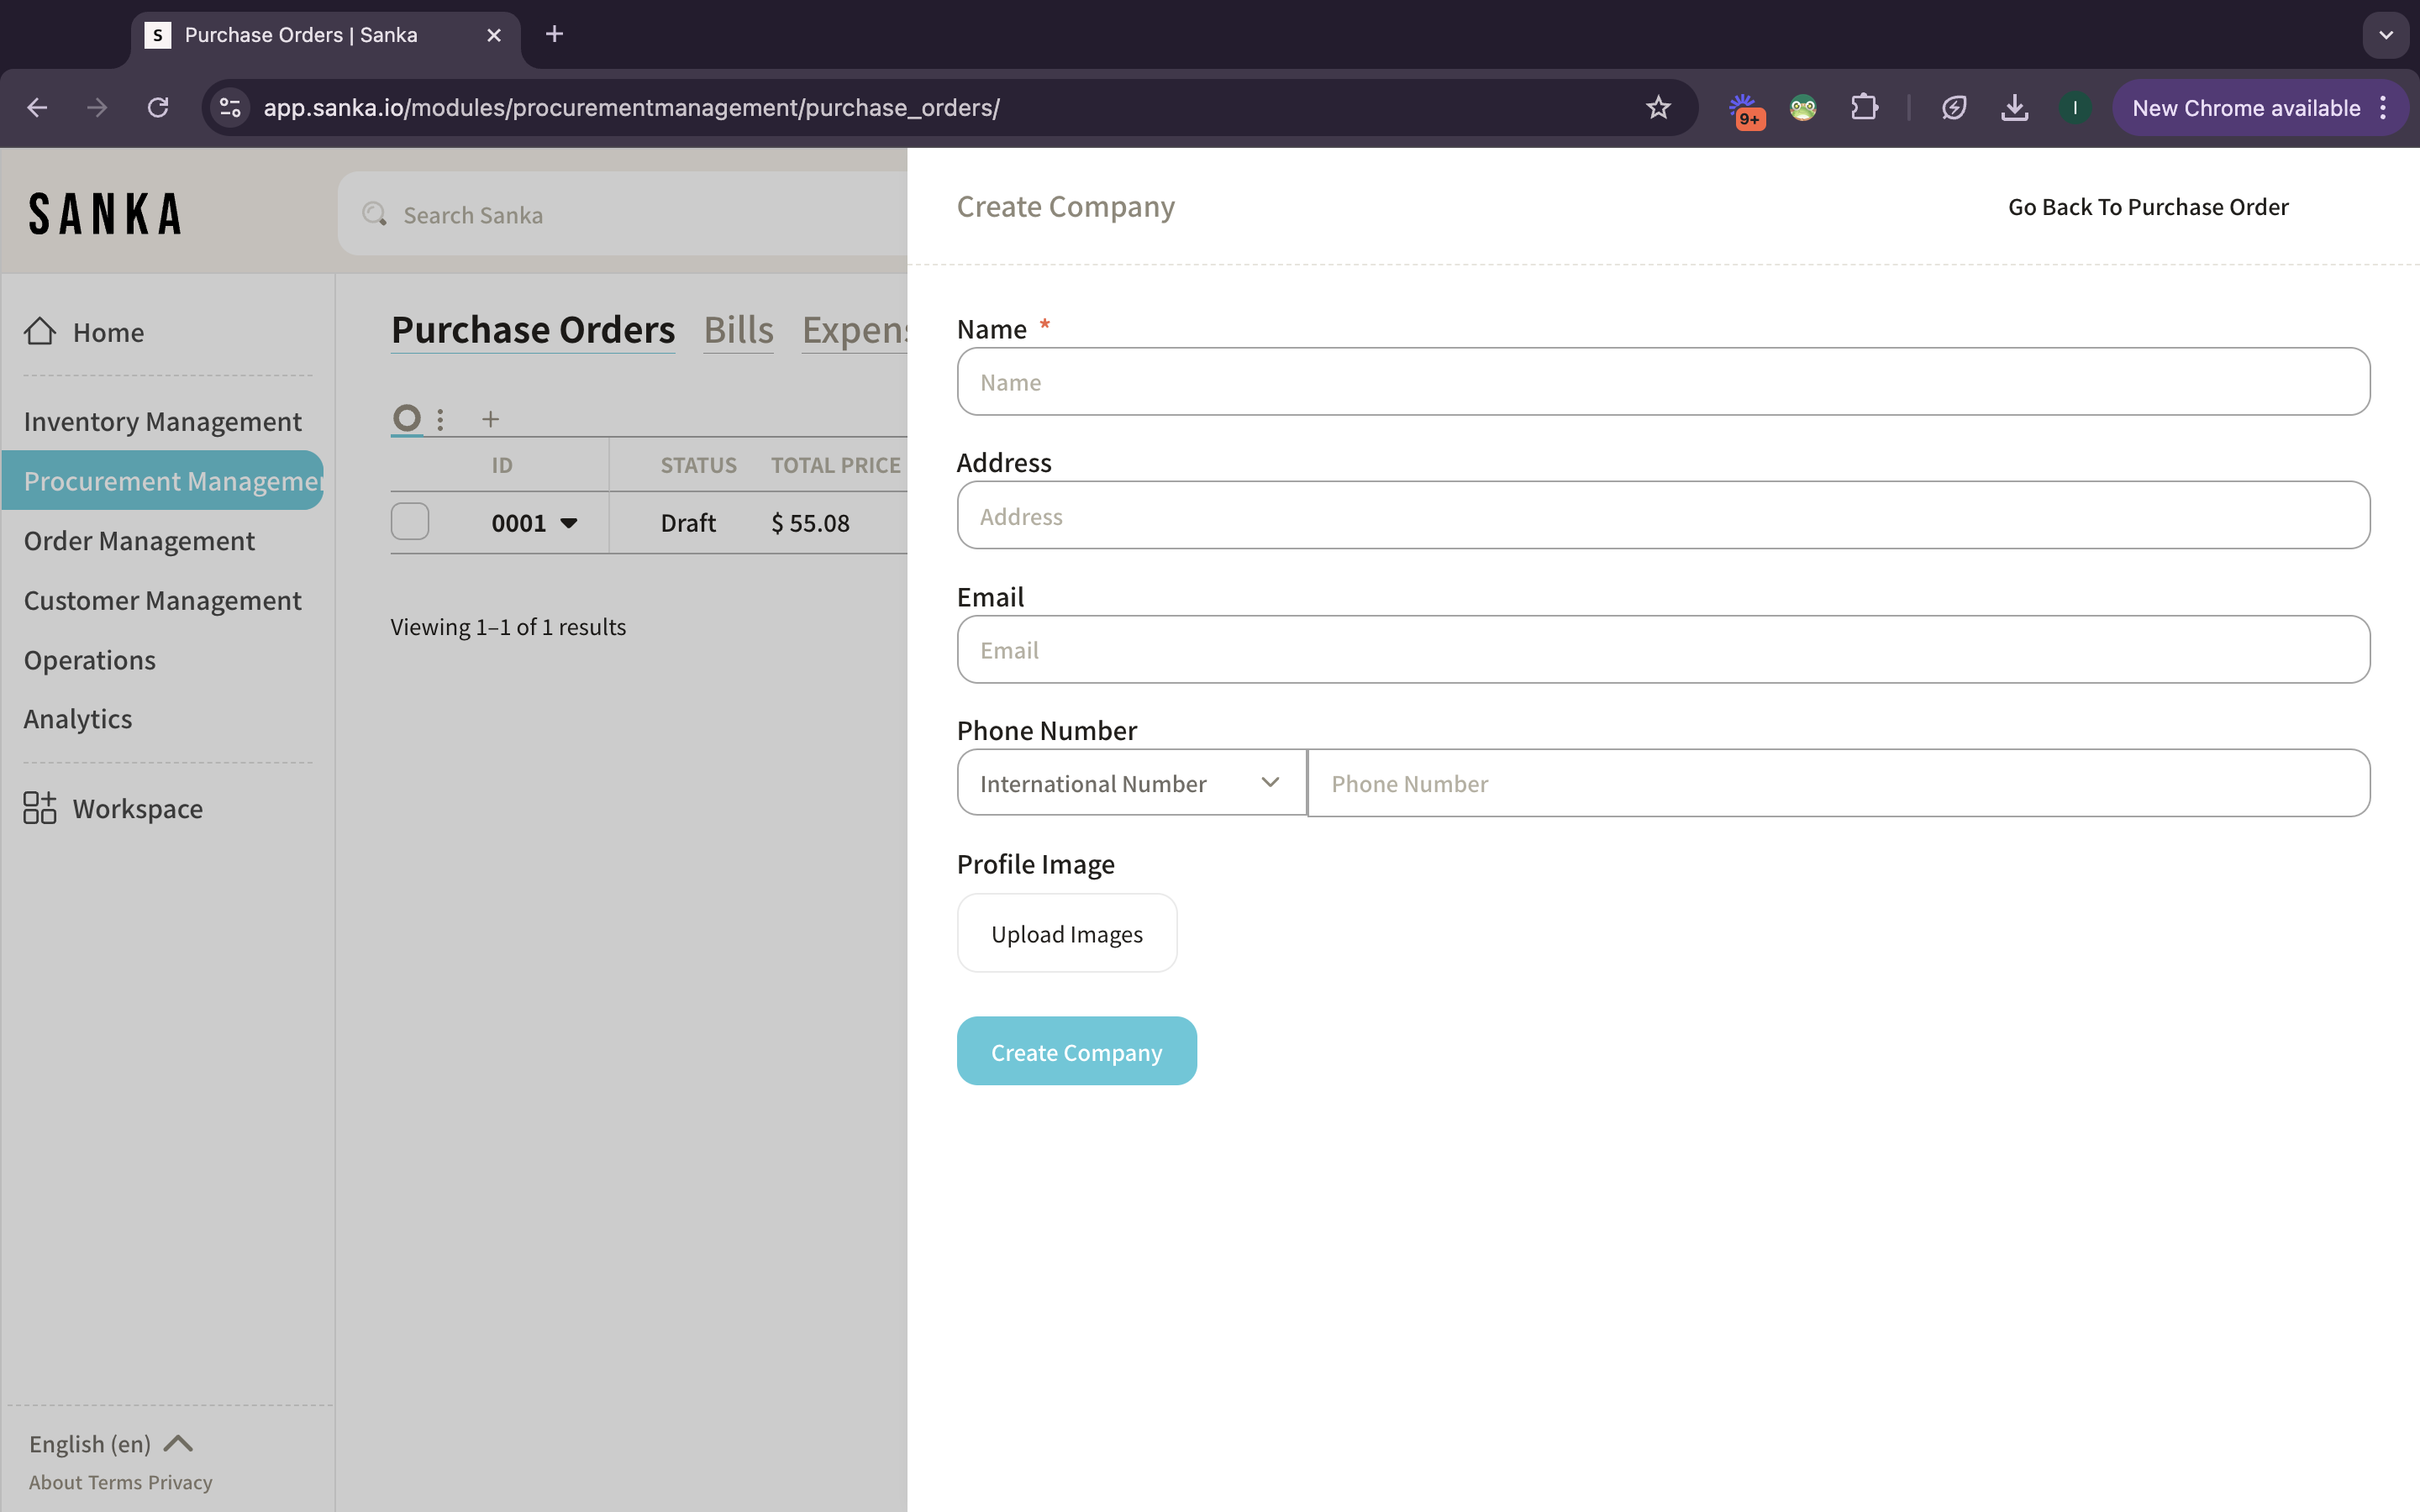This screenshot has width=2420, height=1512.
Task: Expand the 0001 order dropdown arrow
Action: [x=569, y=523]
